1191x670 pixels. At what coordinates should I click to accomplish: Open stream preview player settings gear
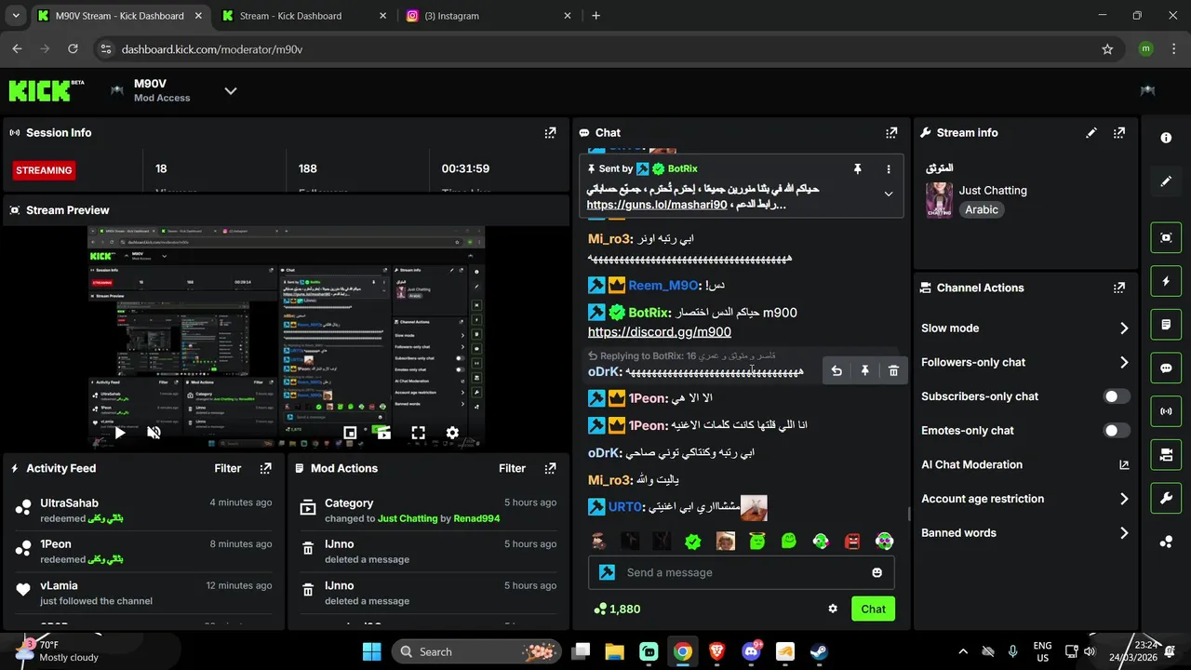tap(452, 433)
